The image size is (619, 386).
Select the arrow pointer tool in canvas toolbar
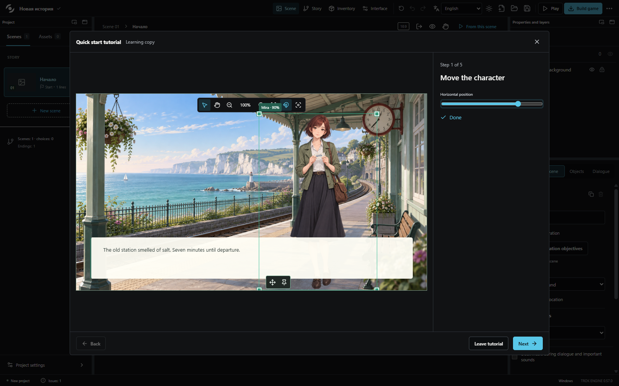205,105
